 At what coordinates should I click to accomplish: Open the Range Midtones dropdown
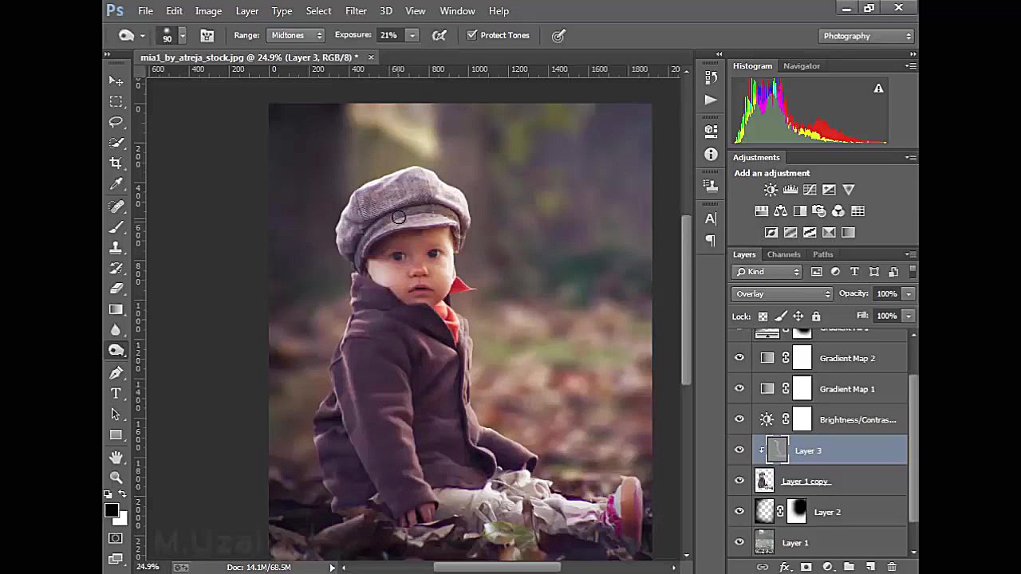(x=296, y=35)
